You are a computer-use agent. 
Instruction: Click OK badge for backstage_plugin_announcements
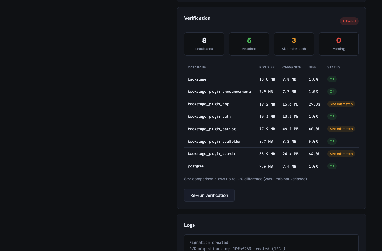coord(332,92)
